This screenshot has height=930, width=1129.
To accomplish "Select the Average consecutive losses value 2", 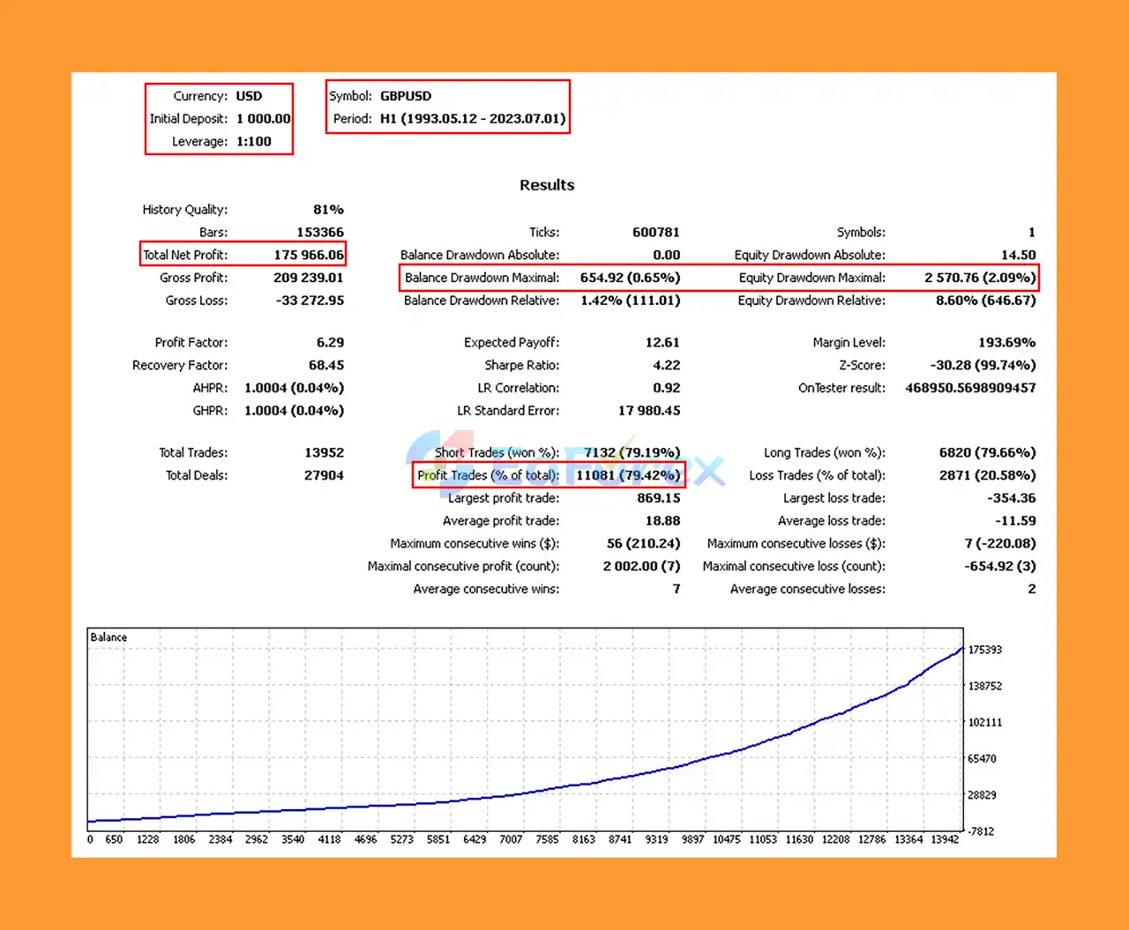I will [x=1032, y=589].
